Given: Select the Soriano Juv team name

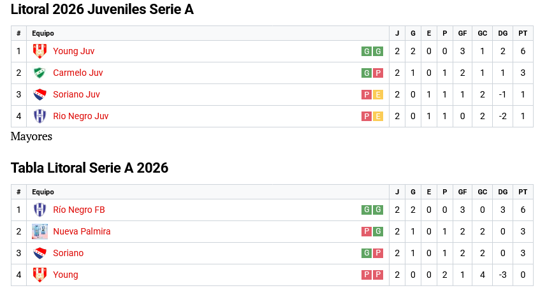Looking at the screenshot, I should (x=77, y=95).
